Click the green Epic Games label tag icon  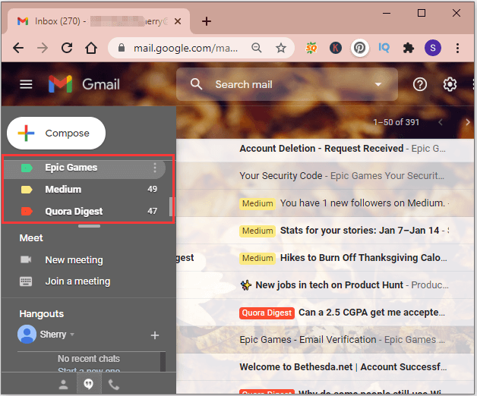pyautogui.click(x=27, y=168)
